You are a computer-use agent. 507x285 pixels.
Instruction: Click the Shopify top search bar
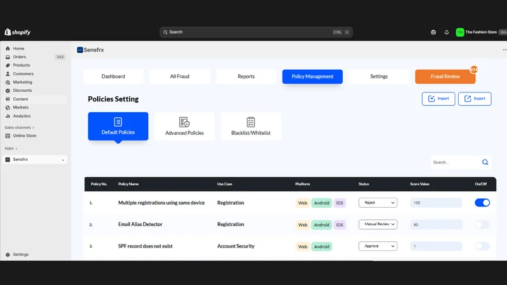click(256, 32)
